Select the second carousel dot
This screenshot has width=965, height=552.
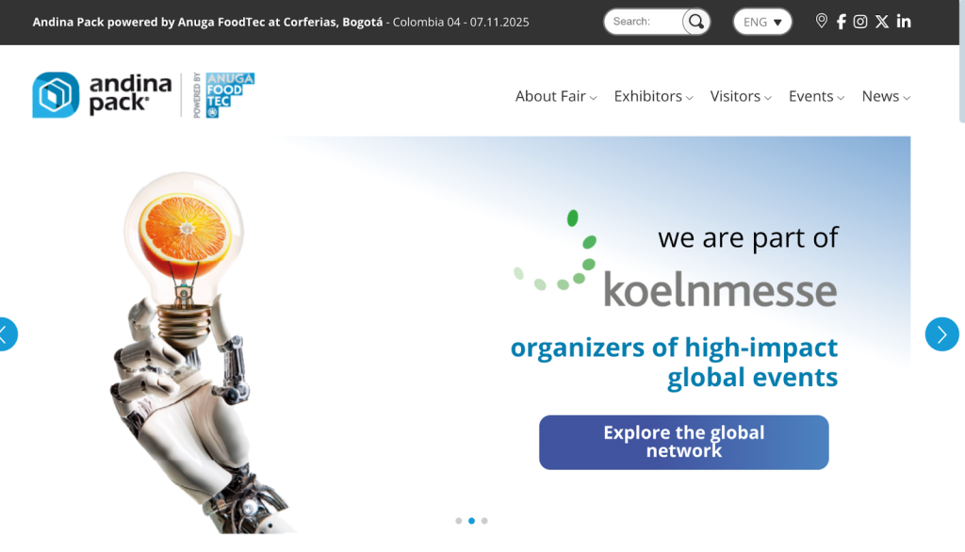(471, 521)
